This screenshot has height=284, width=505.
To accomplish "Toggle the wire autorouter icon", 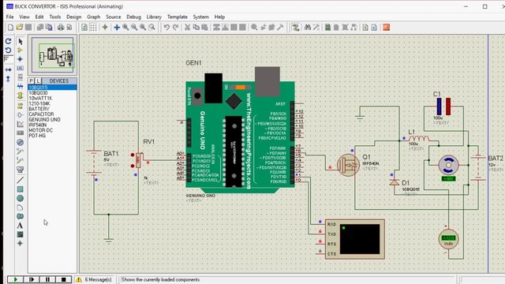I will 296,28.
